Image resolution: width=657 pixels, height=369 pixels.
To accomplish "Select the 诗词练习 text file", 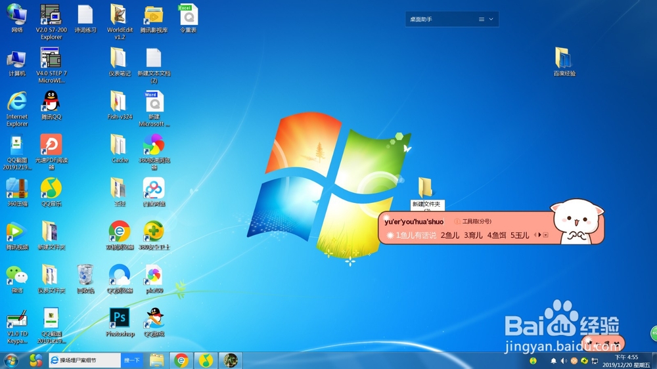I will (x=85, y=18).
